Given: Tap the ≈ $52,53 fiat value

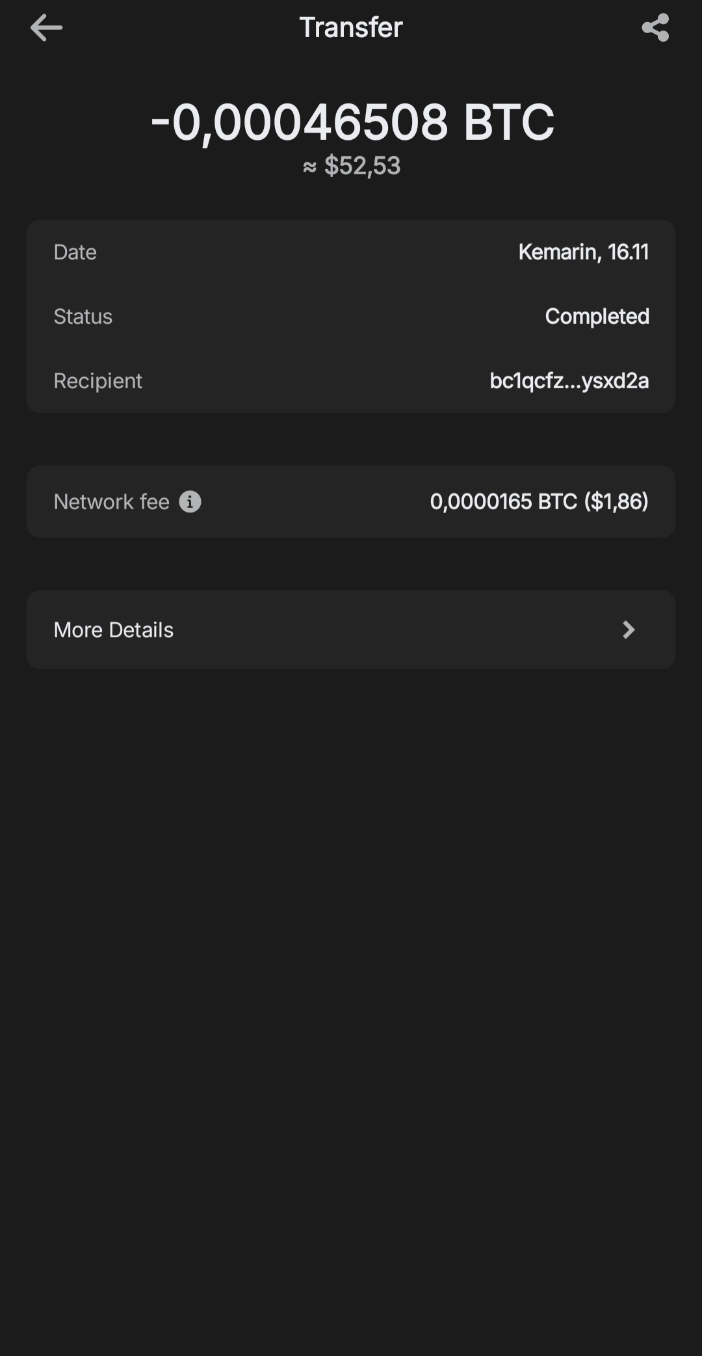Looking at the screenshot, I should coord(352,166).
